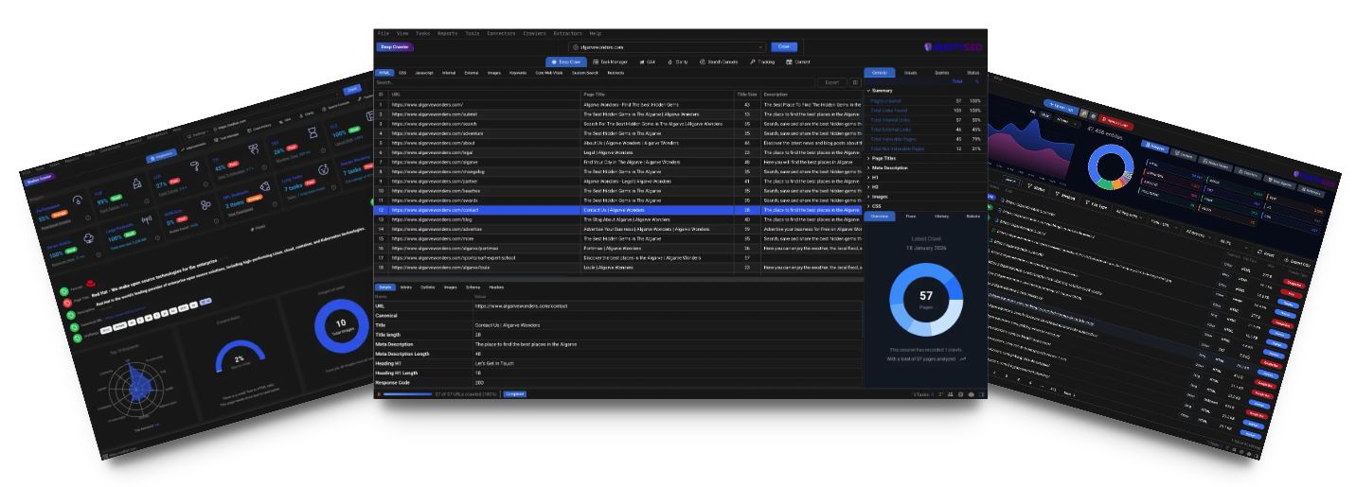Open the Issues tab in right panel
Image resolution: width=1356 pixels, height=487 pixels.
tap(910, 72)
